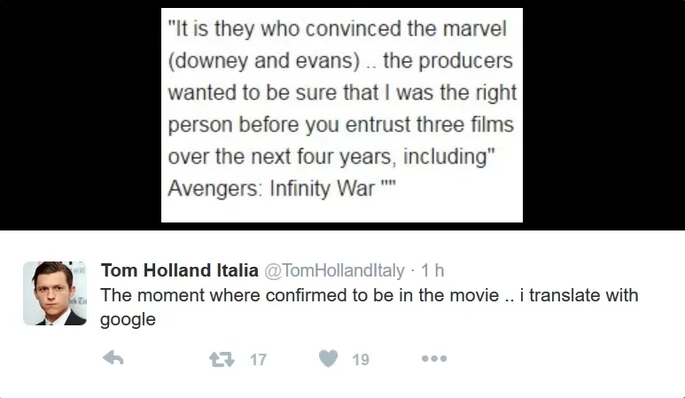Viewport: 685px width, 398px height.
Task: Click the retweet count 17
Action: [x=258, y=360]
